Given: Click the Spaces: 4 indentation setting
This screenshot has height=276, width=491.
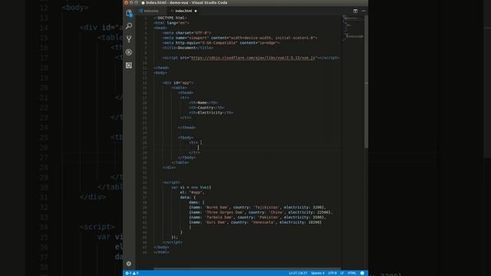Looking at the screenshot, I should 318,273.
